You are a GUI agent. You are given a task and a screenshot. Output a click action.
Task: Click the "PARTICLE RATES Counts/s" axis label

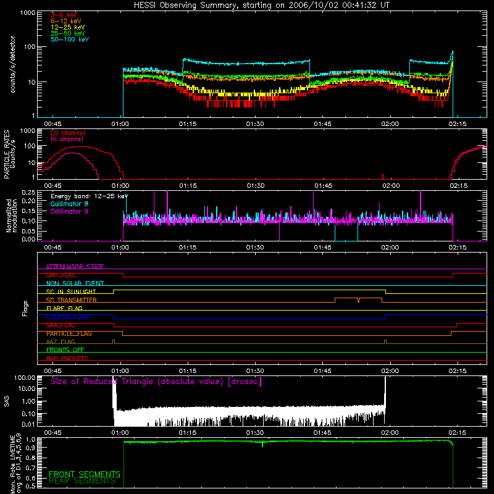pyautogui.click(x=9, y=154)
